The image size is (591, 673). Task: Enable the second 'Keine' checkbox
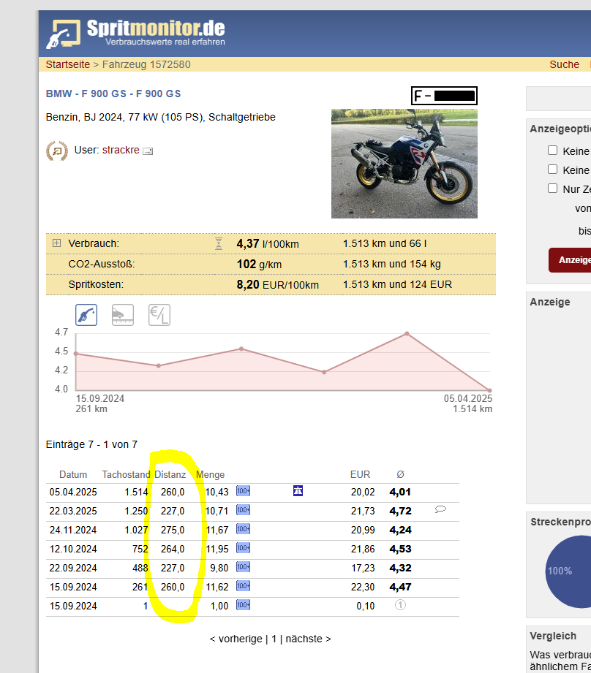(x=553, y=170)
